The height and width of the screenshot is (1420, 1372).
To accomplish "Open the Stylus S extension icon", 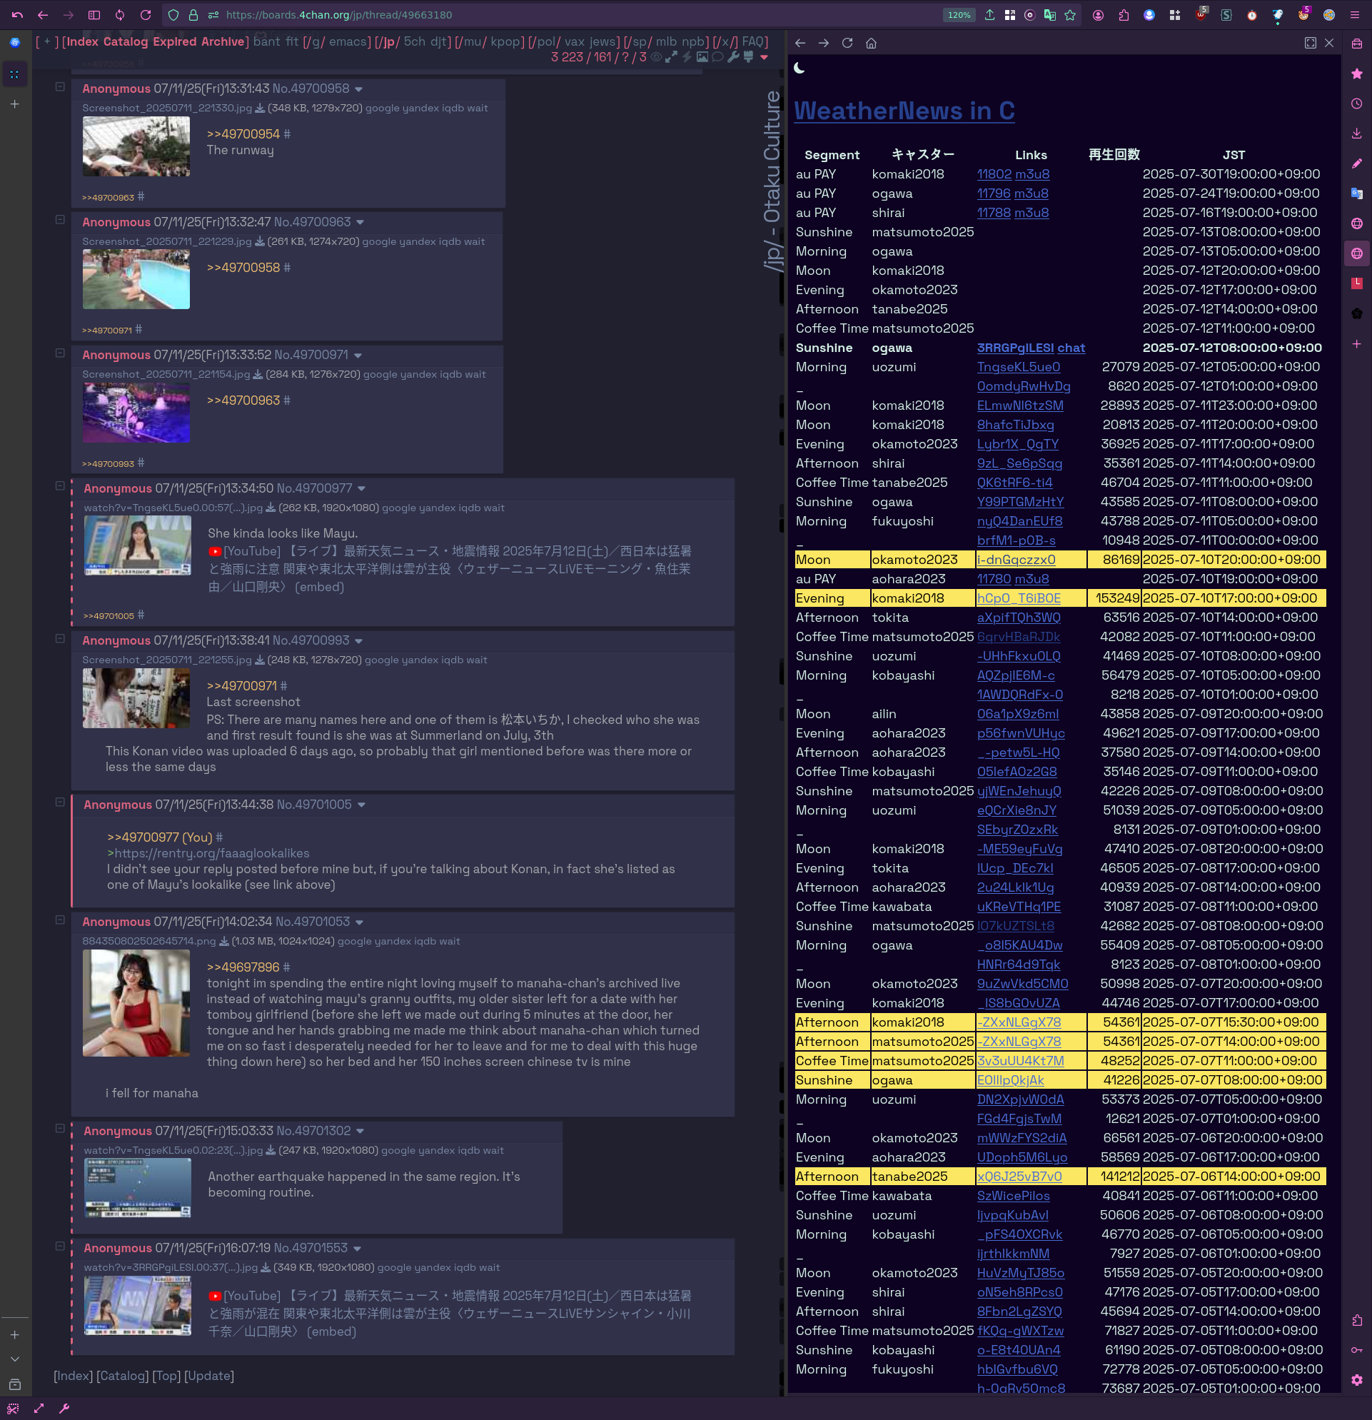I will pos(1226,14).
